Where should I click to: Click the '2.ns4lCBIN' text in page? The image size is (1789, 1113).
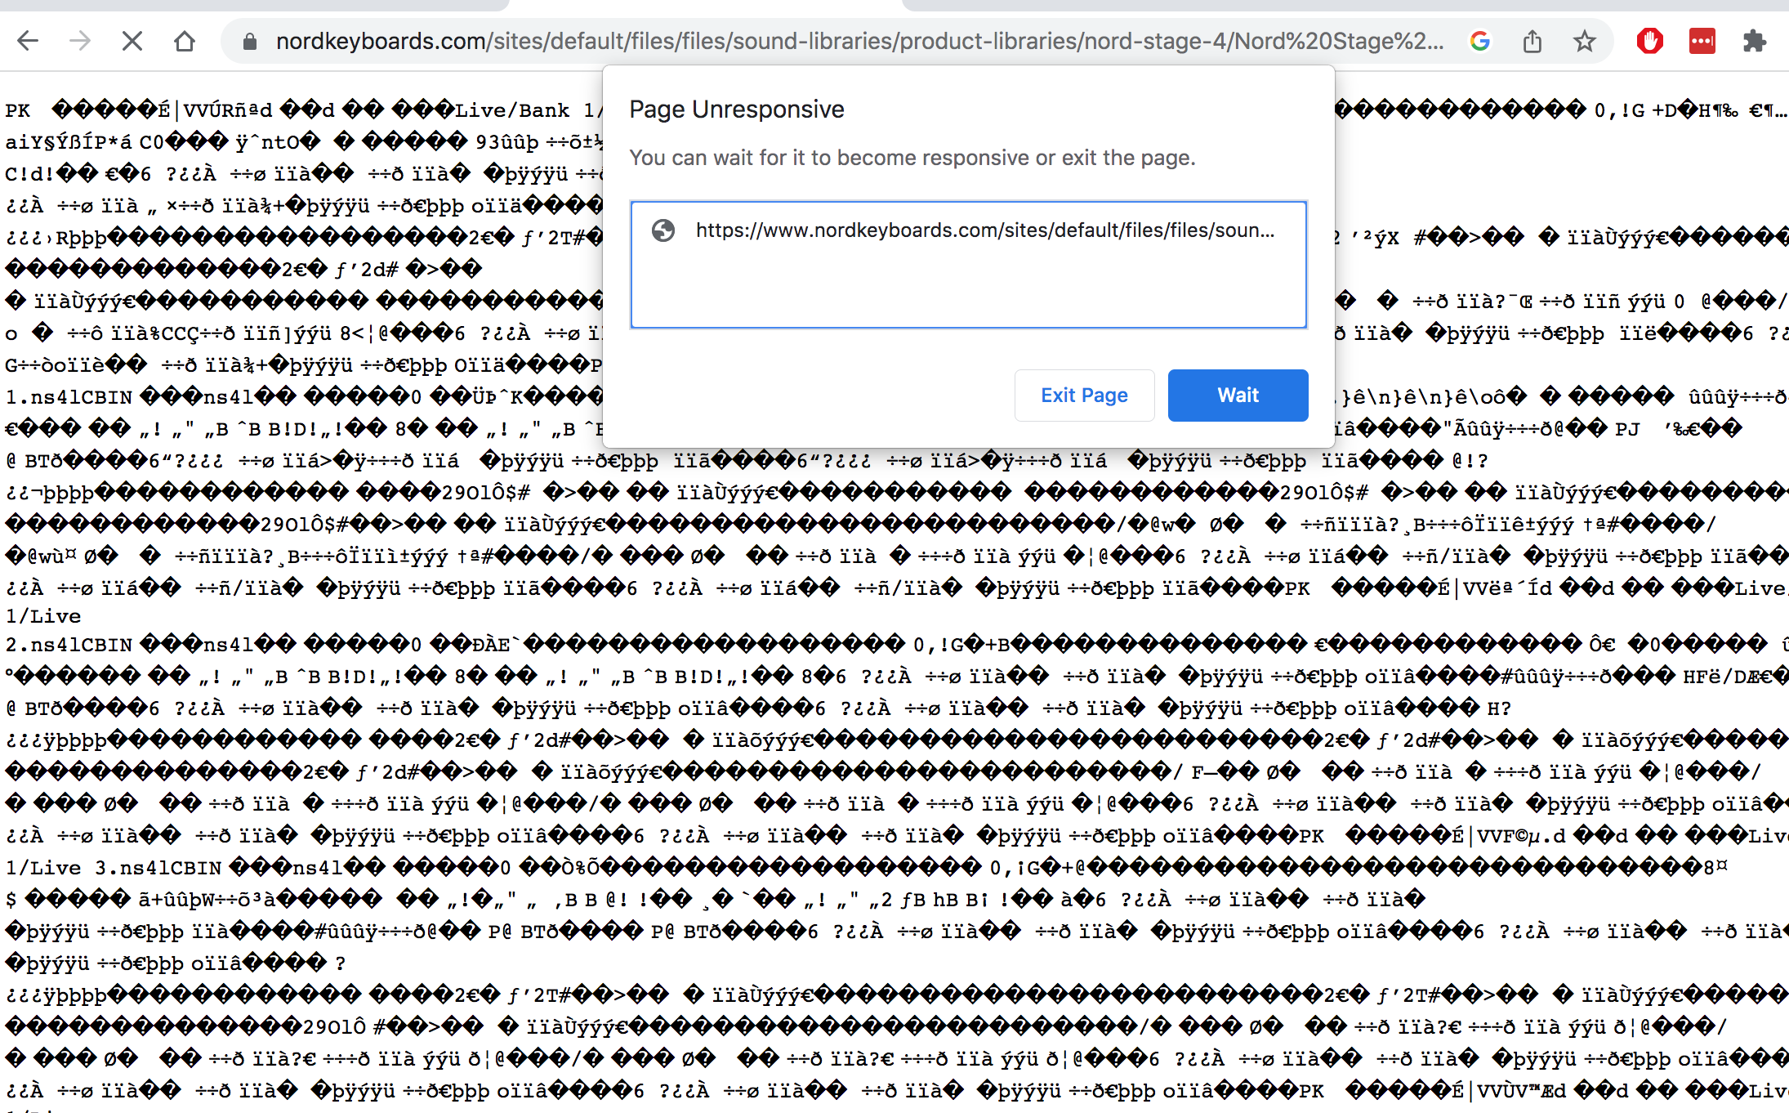pyautogui.click(x=69, y=645)
